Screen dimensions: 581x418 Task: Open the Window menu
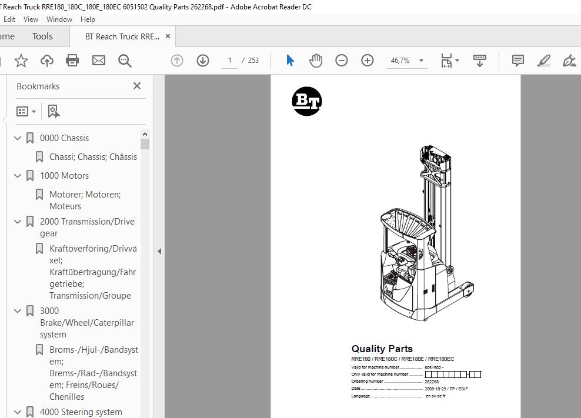(59, 19)
